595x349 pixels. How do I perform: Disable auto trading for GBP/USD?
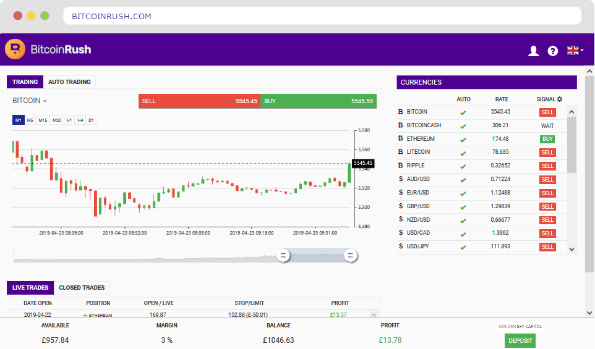[x=463, y=206]
